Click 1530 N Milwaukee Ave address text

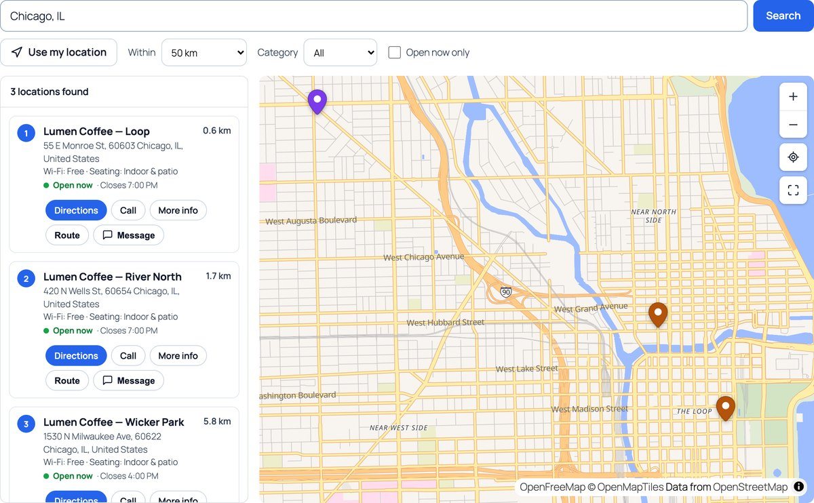click(102, 443)
